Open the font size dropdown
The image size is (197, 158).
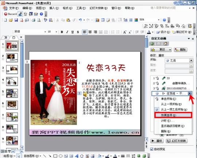click(x=56, y=32)
